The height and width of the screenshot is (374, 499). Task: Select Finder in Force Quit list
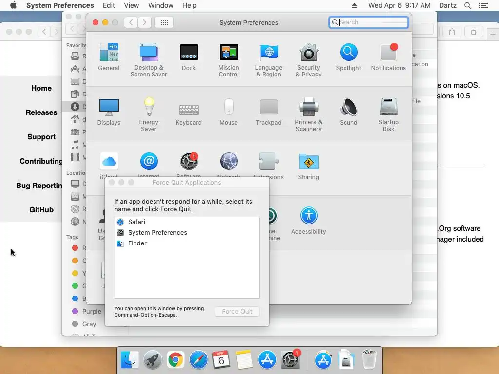(187, 243)
